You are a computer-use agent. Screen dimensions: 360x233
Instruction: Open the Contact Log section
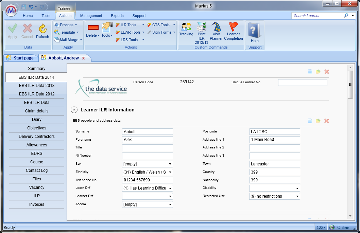coord(36,171)
